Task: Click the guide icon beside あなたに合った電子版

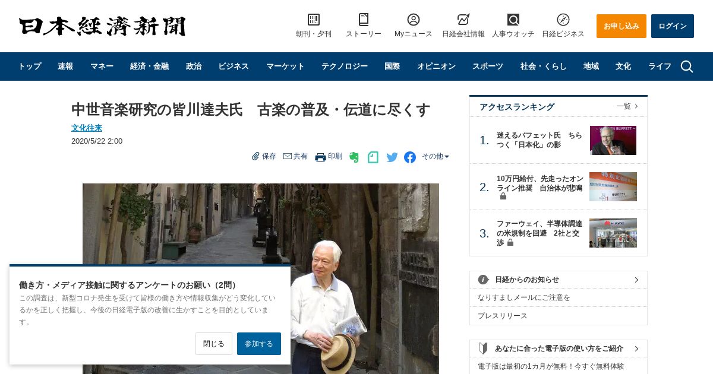Action: 483,348
